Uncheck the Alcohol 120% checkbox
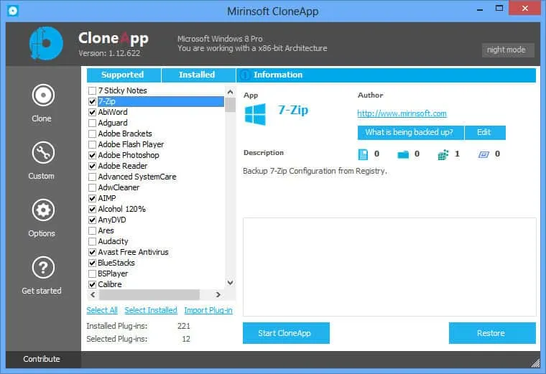Screen dimensions: 546x374 pyautogui.click(x=92, y=210)
